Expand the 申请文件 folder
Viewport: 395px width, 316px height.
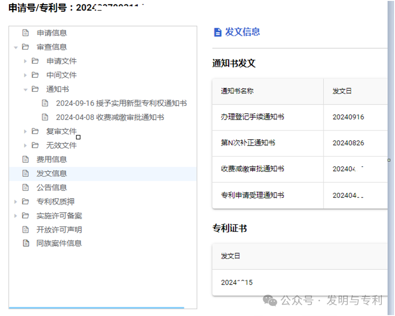pos(25,61)
